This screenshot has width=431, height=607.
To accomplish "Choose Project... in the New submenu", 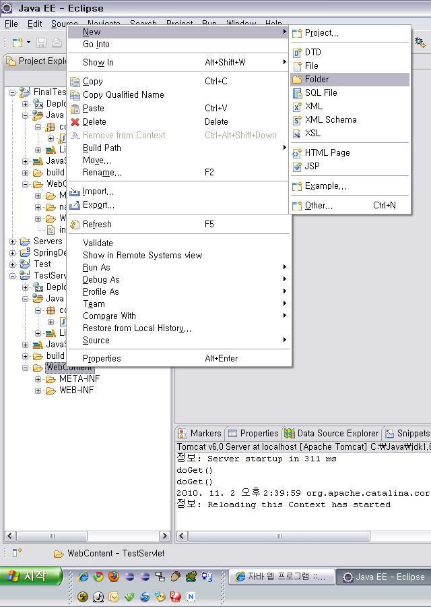I will click(x=350, y=33).
